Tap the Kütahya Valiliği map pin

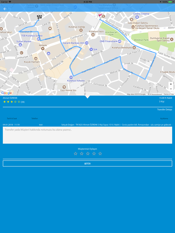(x=81, y=30)
